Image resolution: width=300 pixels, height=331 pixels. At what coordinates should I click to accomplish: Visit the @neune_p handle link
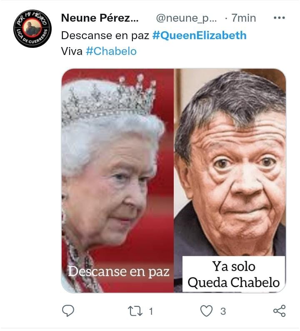186,18
